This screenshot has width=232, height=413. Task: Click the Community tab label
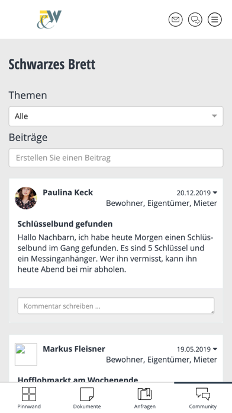(203, 406)
